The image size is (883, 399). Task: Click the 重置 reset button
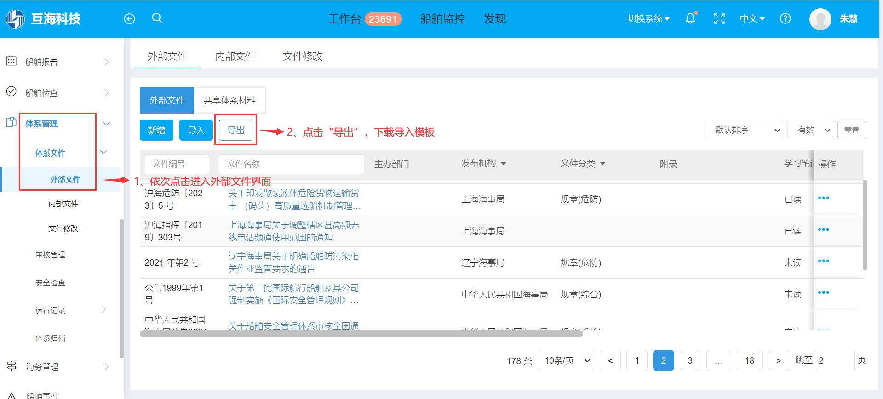[852, 130]
